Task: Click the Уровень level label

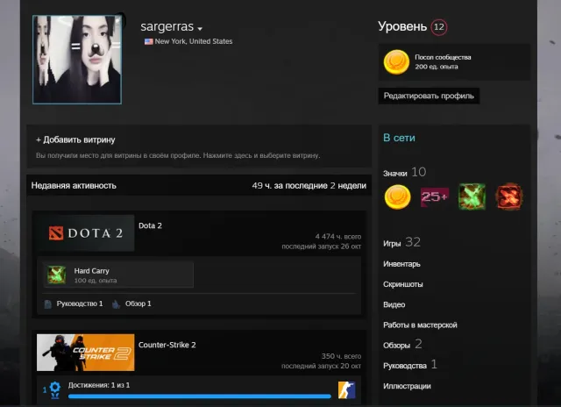Action: tap(402, 26)
